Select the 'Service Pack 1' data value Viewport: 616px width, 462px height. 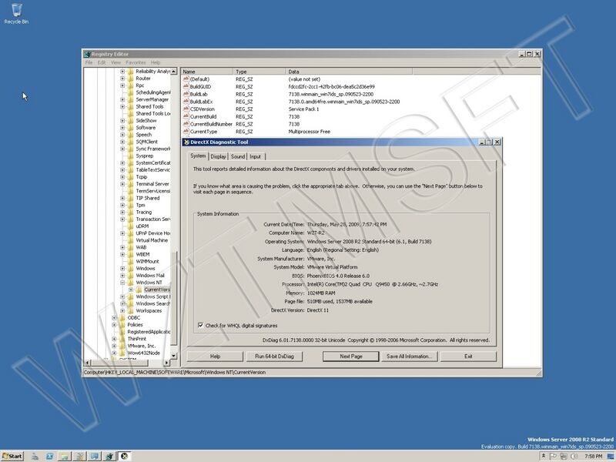(x=303, y=109)
